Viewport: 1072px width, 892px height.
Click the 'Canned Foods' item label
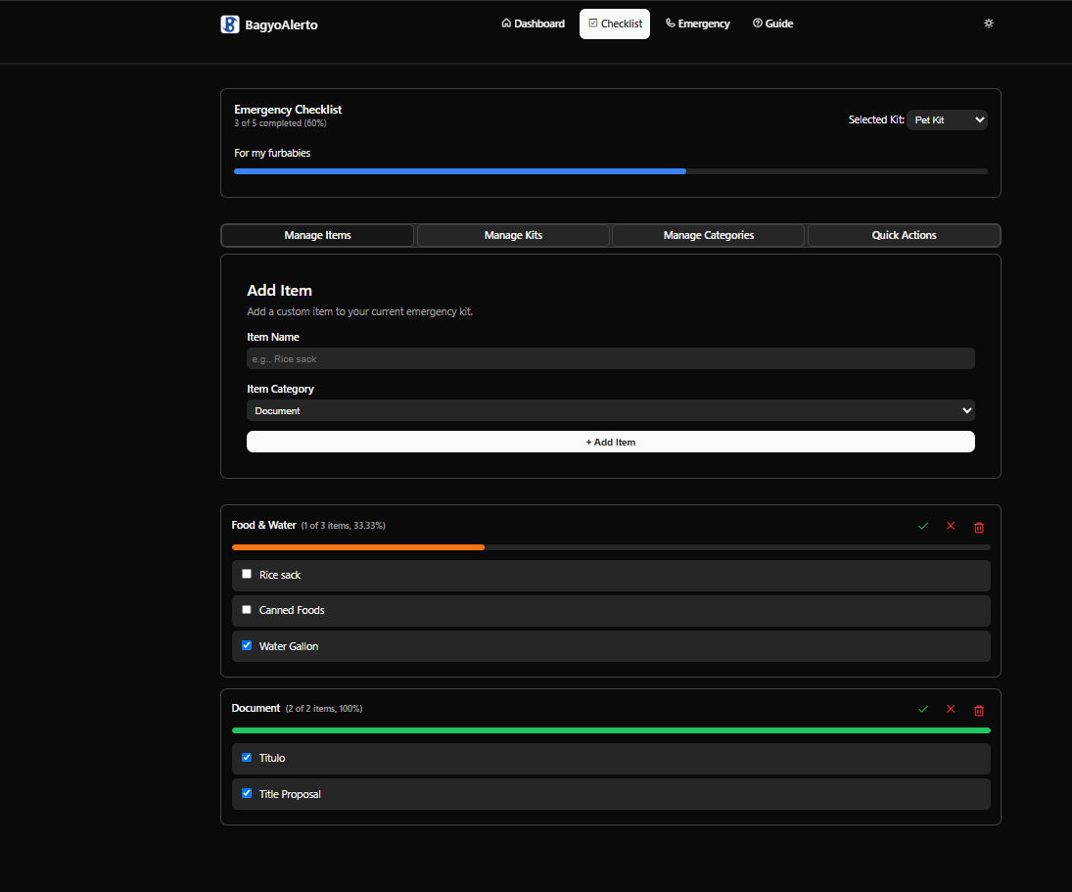tap(292, 610)
